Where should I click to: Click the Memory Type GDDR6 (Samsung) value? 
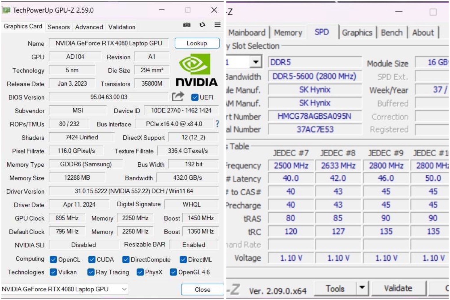point(86,164)
